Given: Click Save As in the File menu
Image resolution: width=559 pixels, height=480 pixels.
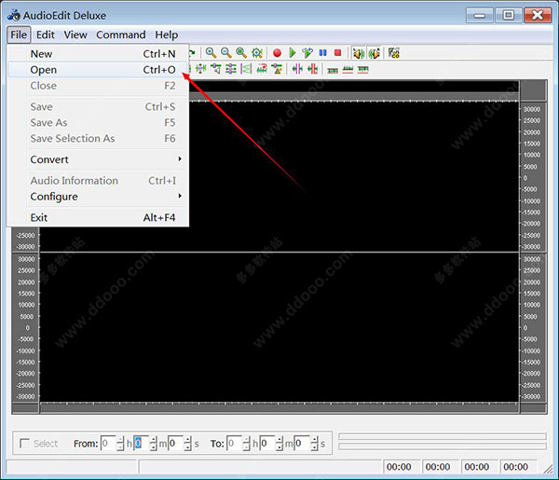Looking at the screenshot, I should point(98,123).
